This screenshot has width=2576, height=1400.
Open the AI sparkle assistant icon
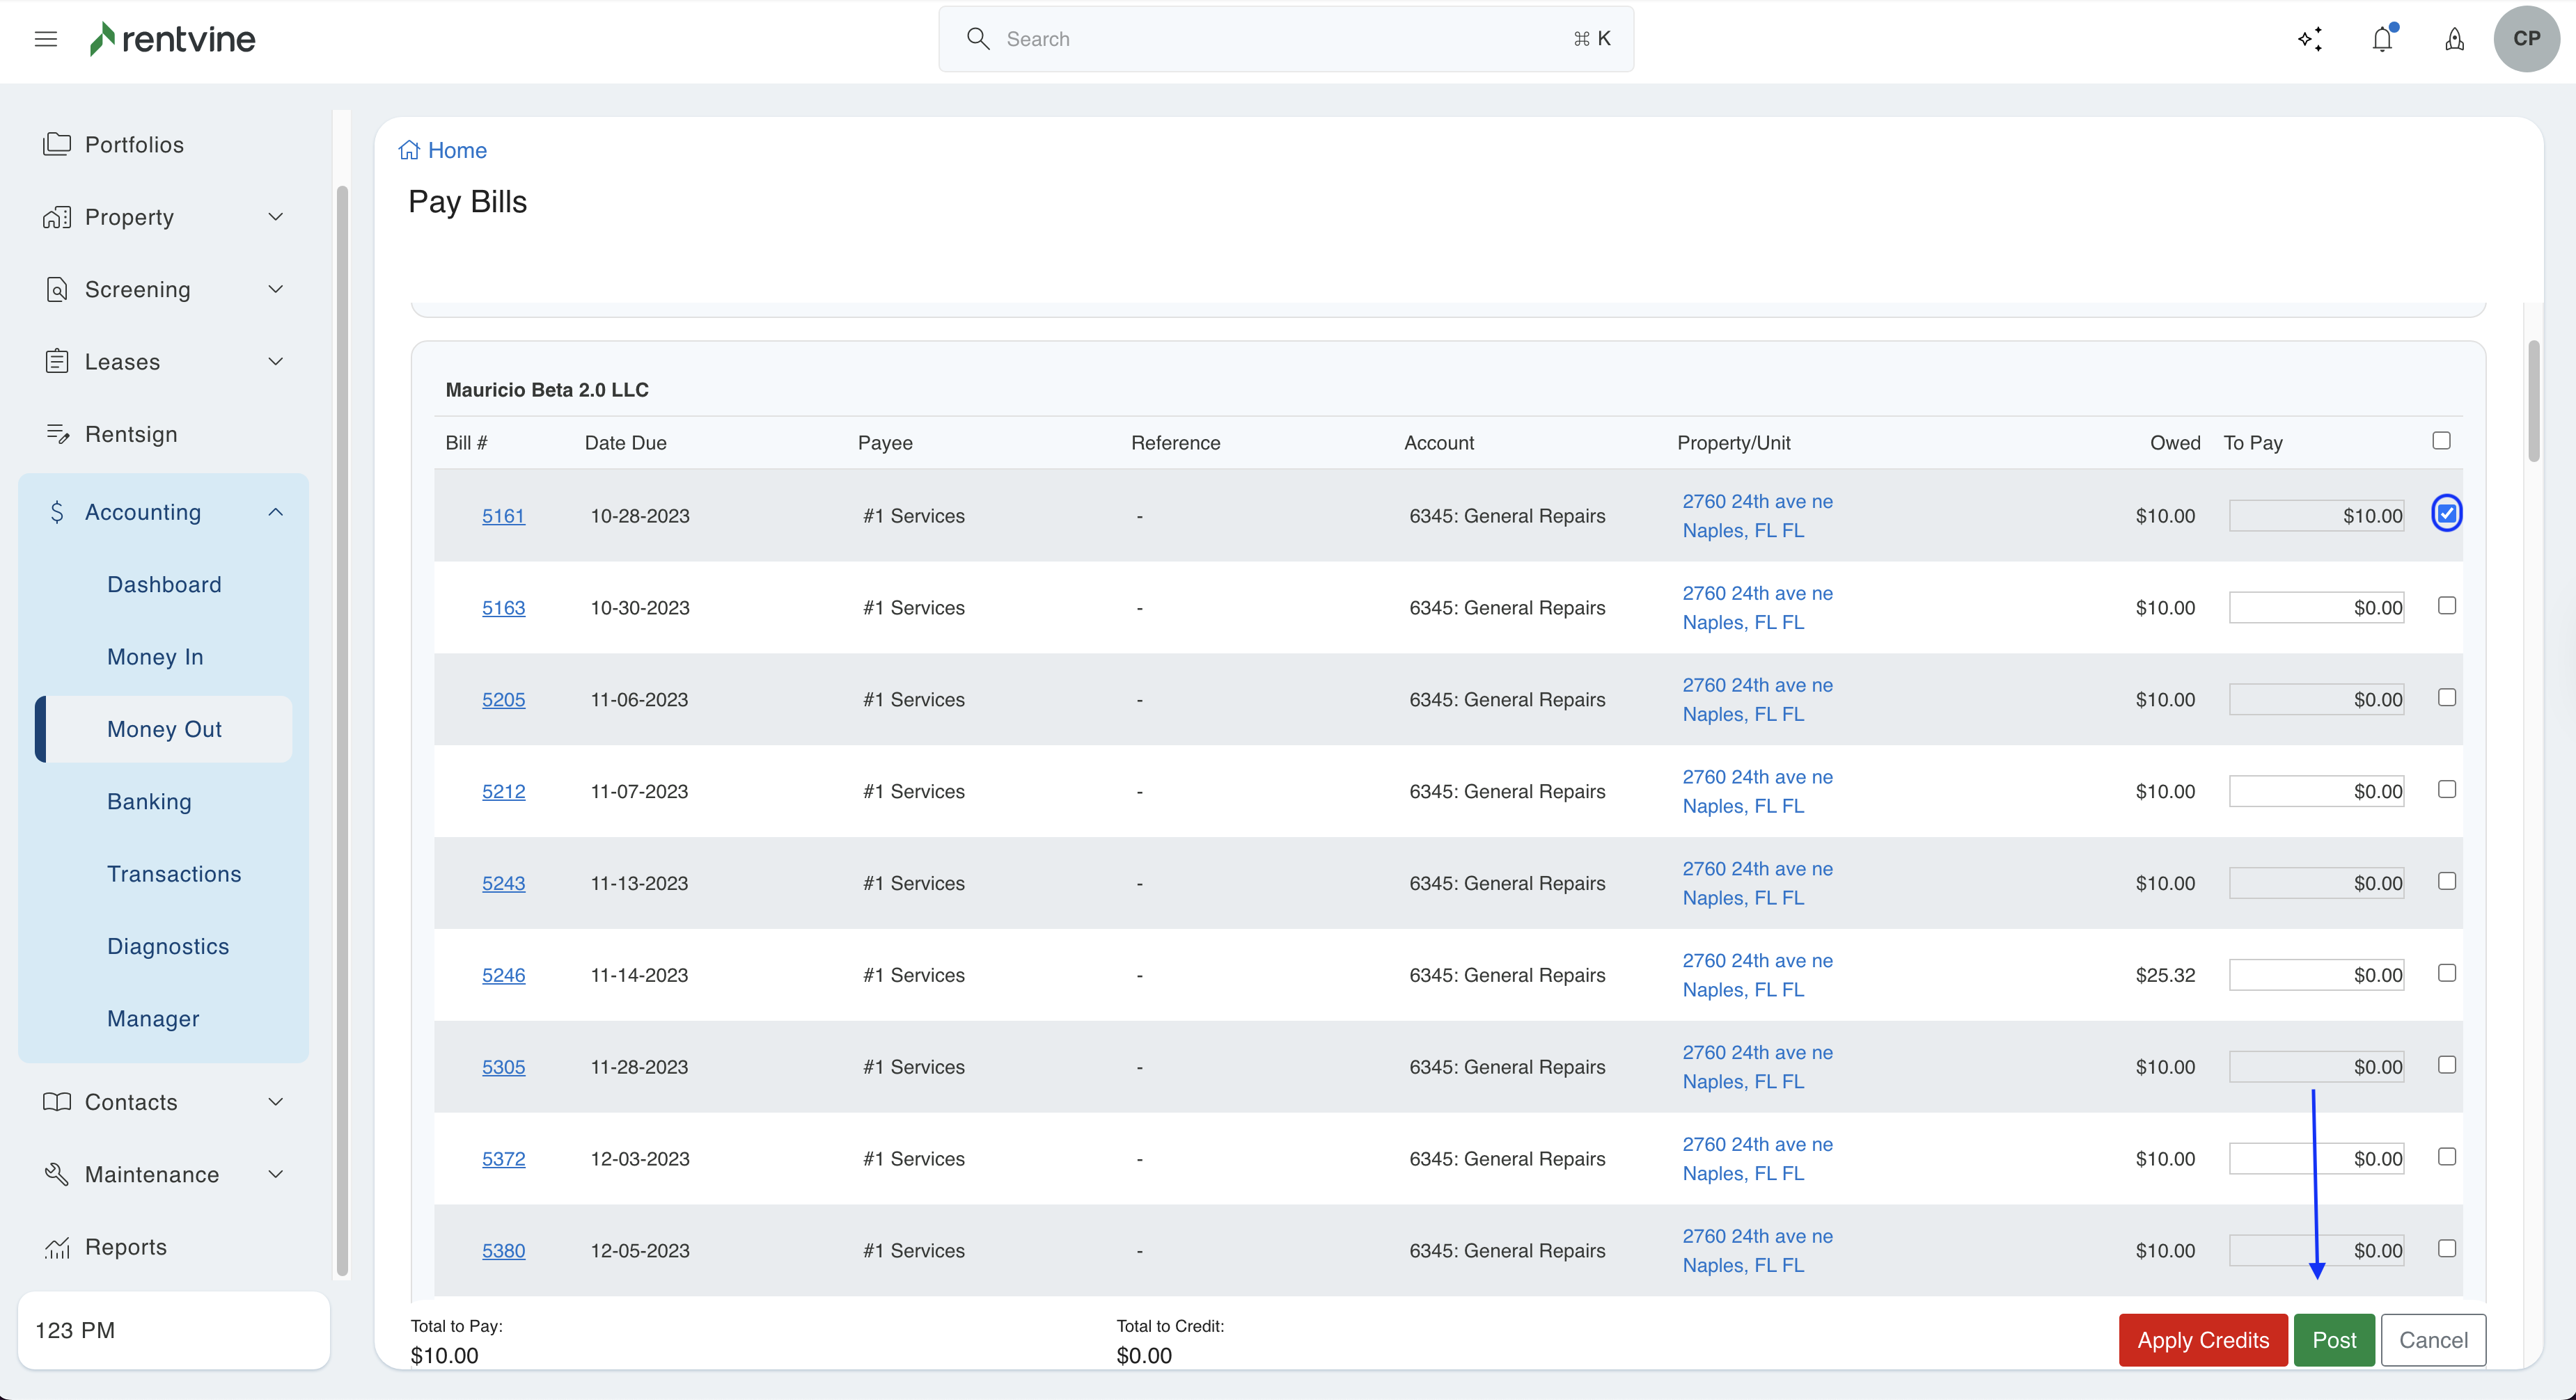click(2310, 39)
